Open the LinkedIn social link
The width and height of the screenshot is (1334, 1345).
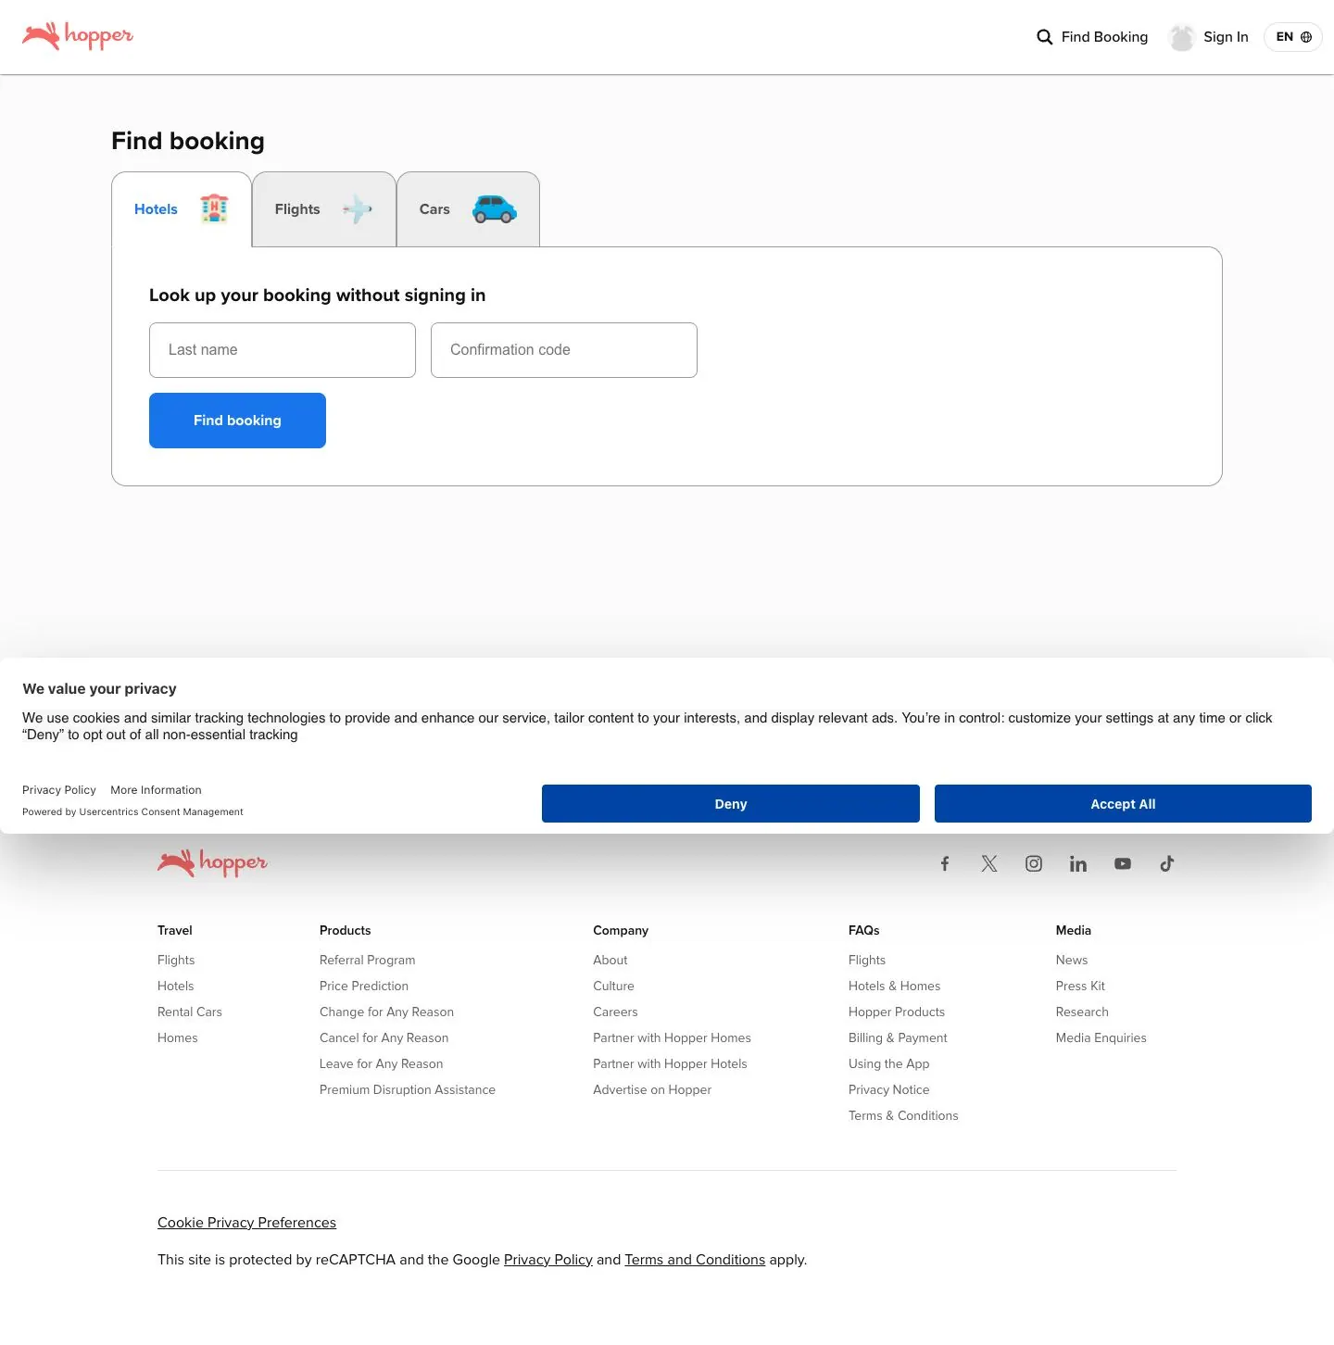[1078, 863]
